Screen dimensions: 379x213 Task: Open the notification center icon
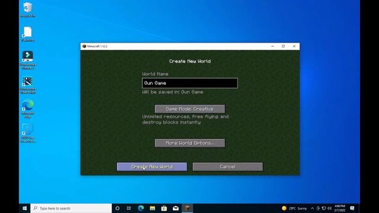(352, 208)
